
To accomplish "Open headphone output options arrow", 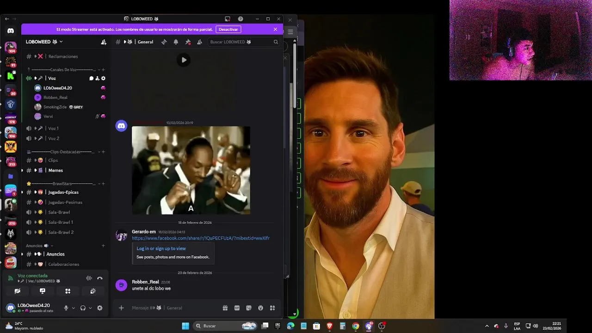I will point(90,308).
